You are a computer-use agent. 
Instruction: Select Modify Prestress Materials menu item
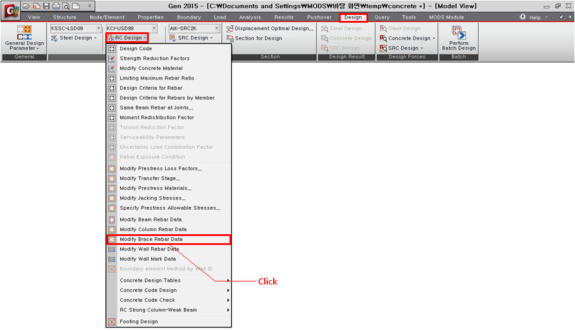(x=169, y=188)
